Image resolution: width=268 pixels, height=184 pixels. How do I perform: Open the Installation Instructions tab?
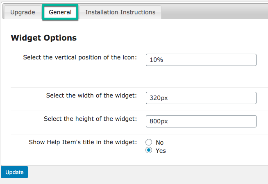tap(120, 12)
